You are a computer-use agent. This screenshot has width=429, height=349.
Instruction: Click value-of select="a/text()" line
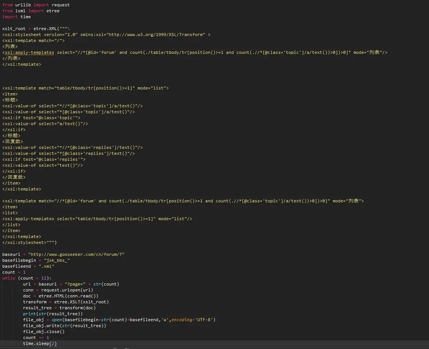pyautogui.click(x=45, y=124)
